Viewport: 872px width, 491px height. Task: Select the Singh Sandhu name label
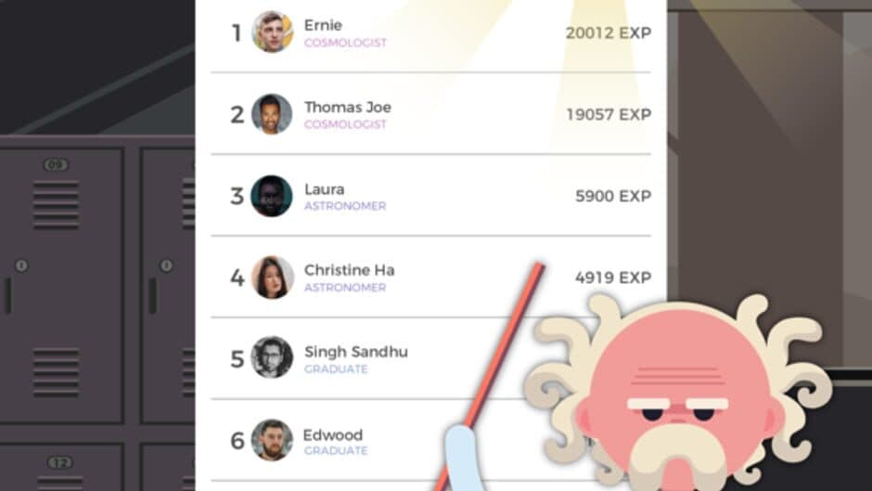click(x=355, y=352)
